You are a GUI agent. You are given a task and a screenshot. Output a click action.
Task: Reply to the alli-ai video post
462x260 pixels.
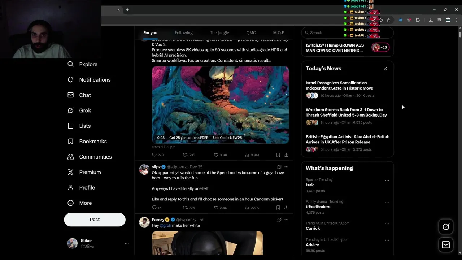click(158, 155)
